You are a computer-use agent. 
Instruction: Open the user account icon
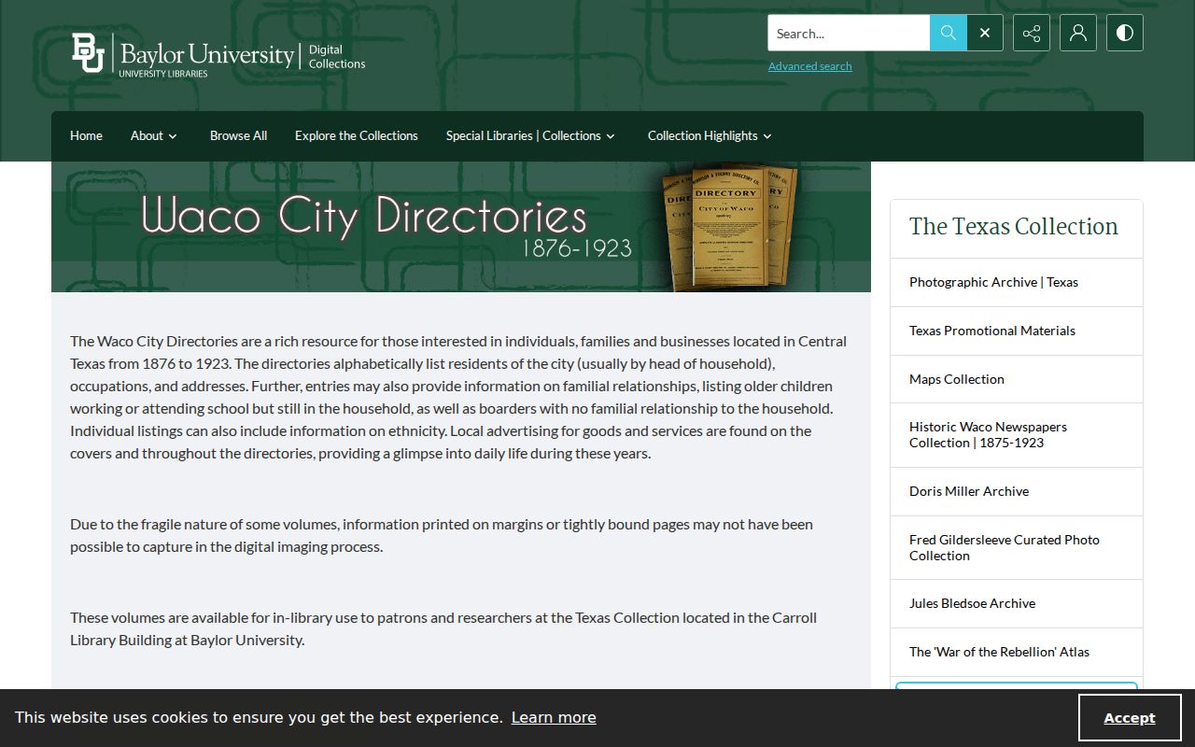click(x=1078, y=33)
